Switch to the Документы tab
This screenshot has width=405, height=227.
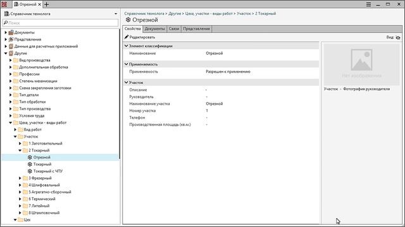point(154,29)
